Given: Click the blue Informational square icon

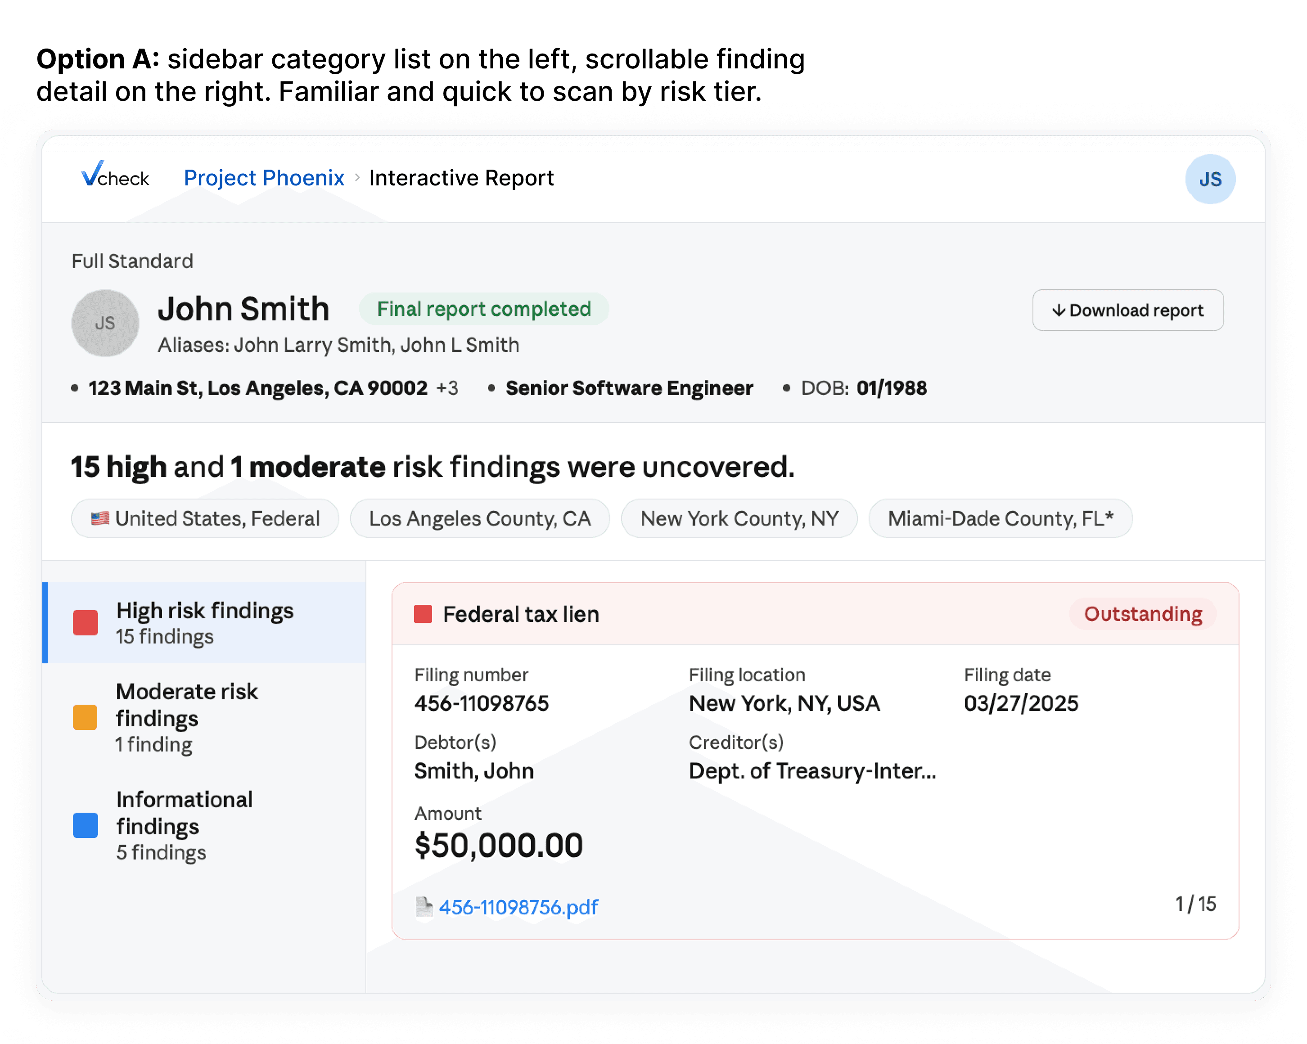Looking at the screenshot, I should click(x=86, y=825).
